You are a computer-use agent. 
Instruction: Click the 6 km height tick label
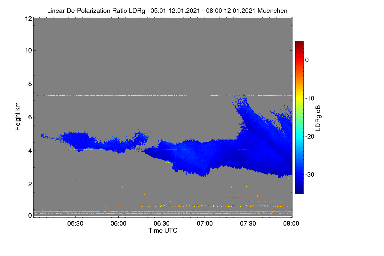[x=30, y=117]
